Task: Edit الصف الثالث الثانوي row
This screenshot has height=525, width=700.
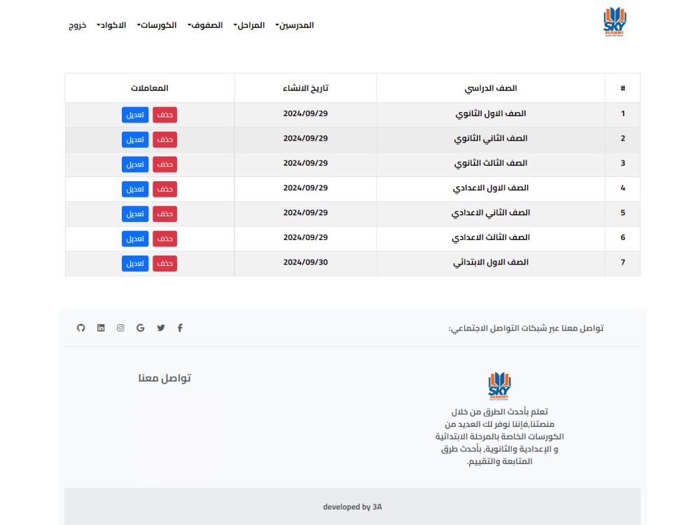Action: [135, 164]
